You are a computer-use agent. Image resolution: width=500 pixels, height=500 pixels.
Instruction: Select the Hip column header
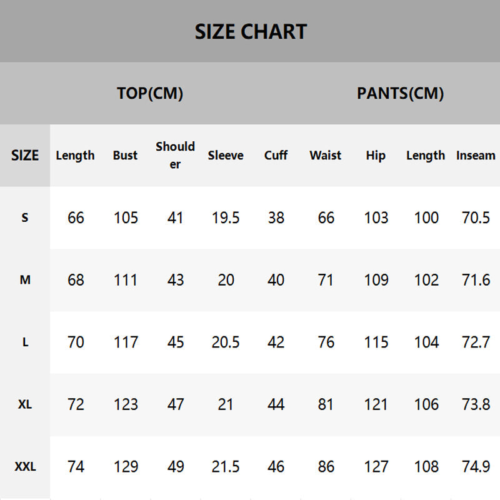pyautogui.click(x=376, y=155)
